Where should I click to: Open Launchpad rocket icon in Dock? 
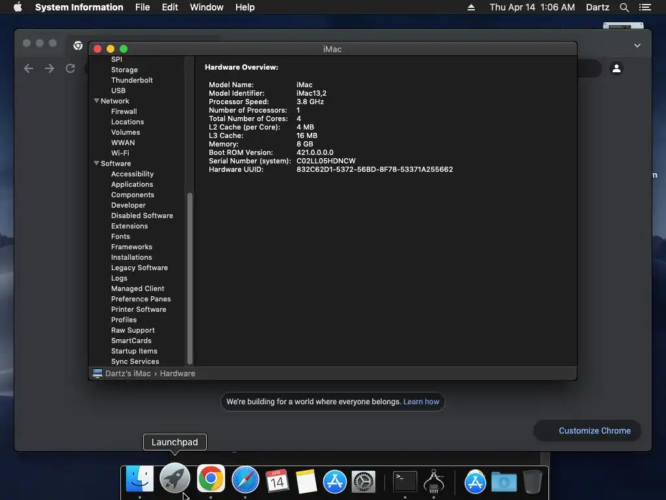coord(174,479)
